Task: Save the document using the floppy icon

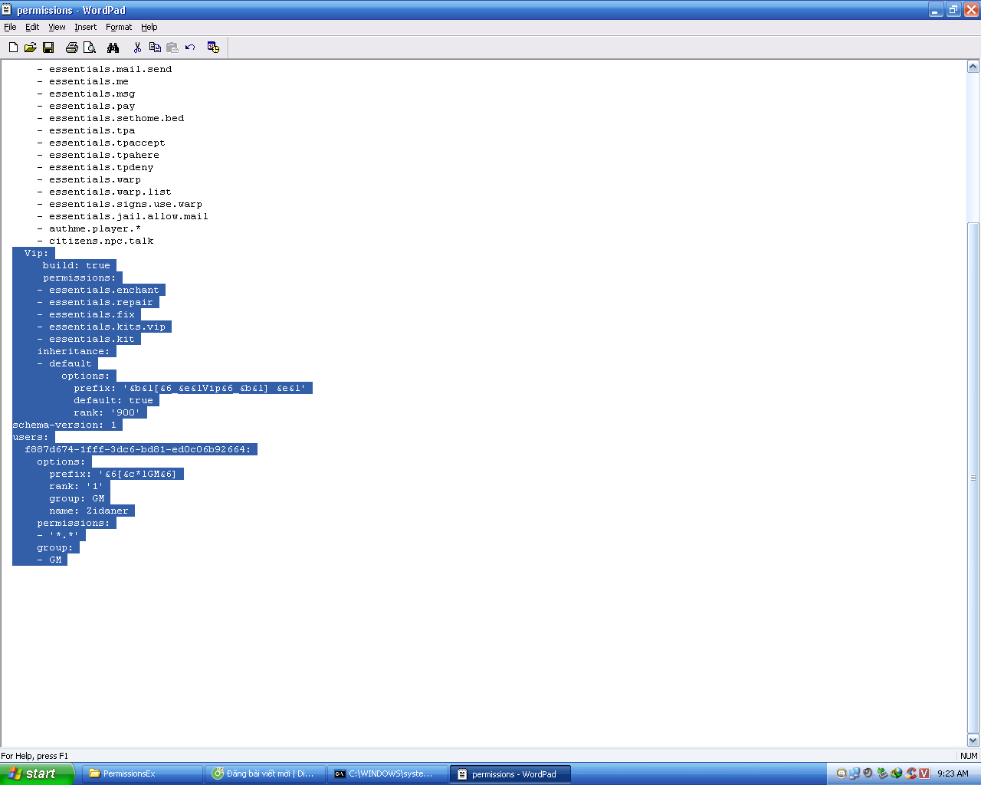Action: [48, 48]
